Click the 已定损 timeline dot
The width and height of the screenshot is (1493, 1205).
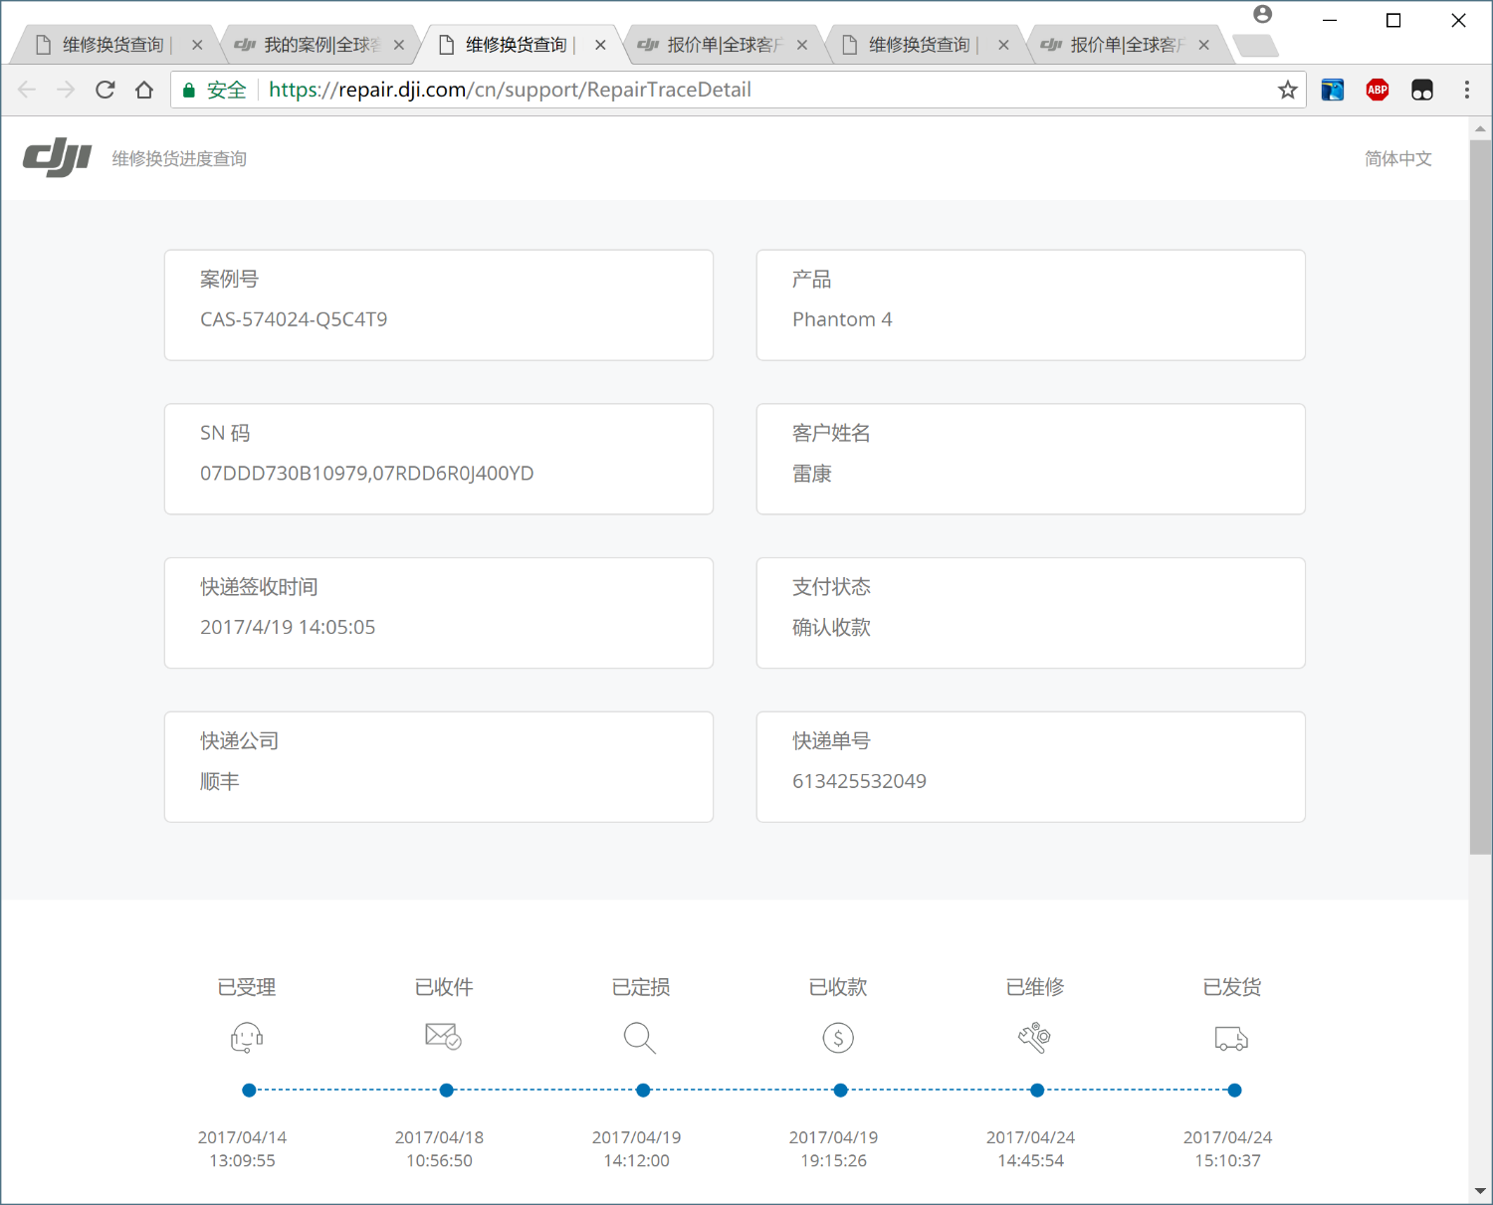(x=643, y=1091)
